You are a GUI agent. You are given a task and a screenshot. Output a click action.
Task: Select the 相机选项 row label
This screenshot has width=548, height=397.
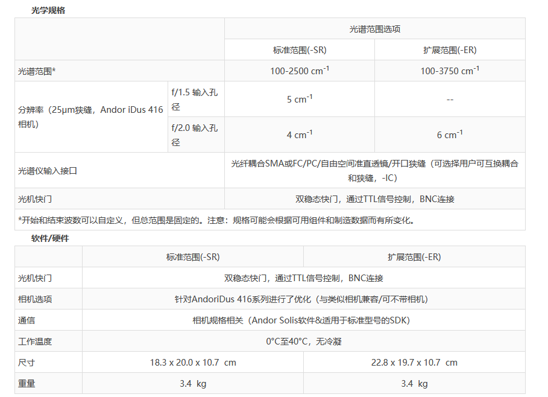[35, 299]
